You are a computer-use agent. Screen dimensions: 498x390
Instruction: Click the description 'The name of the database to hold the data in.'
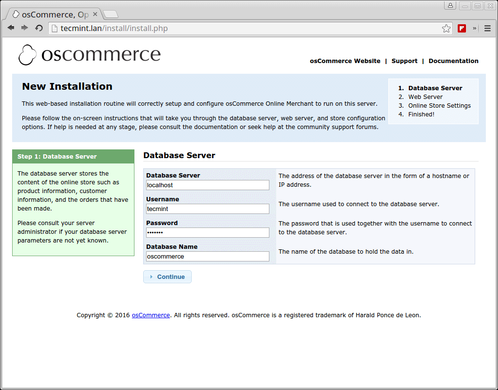tap(346, 252)
